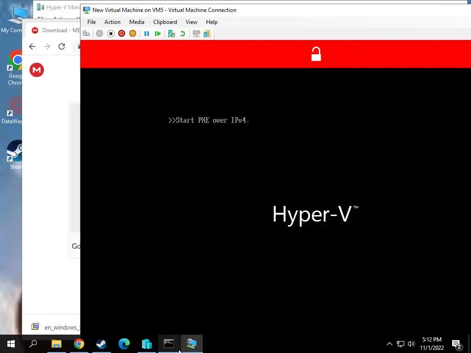Click the red MEGA logo on page
The image size is (471, 353).
coord(37,70)
